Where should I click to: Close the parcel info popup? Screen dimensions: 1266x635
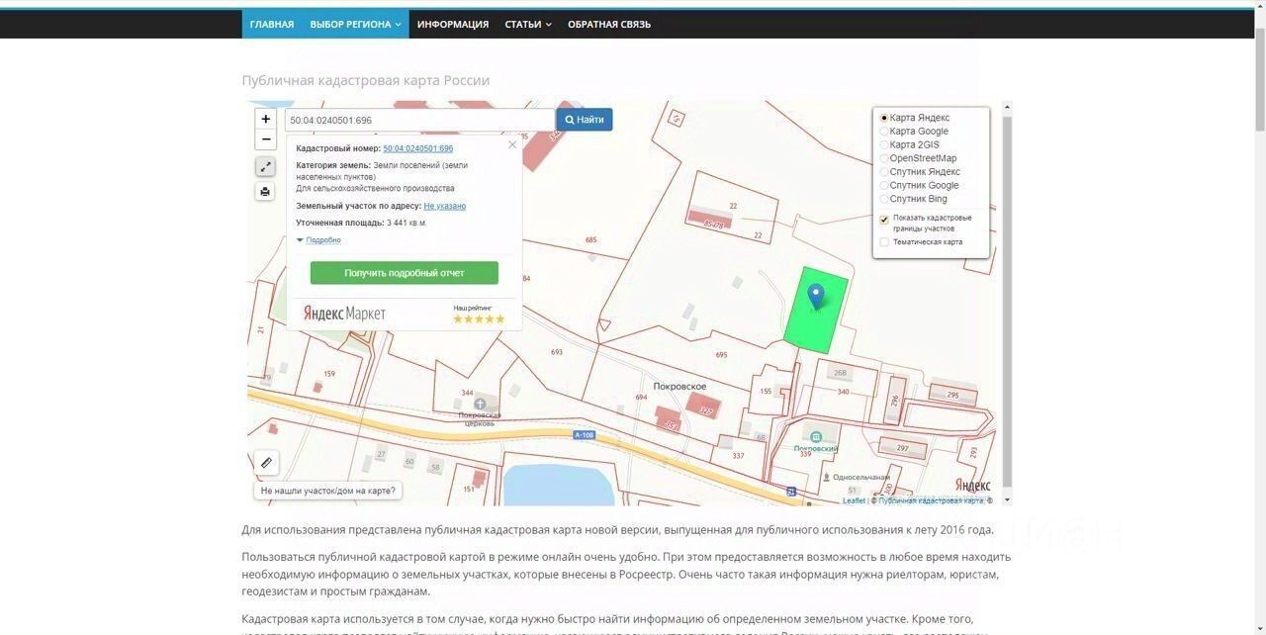[512, 144]
